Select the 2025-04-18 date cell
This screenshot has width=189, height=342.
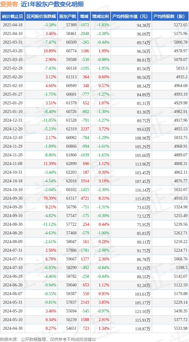pyautogui.click(x=13, y=25)
